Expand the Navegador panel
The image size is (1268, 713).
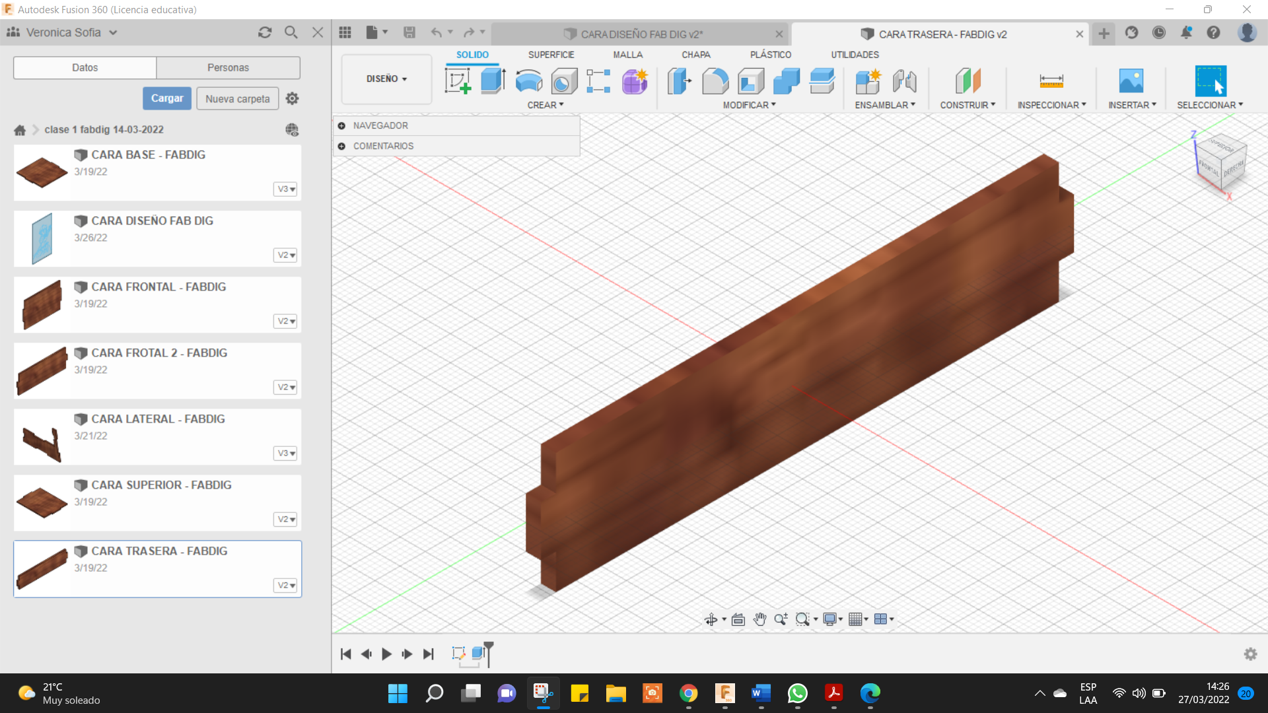(341, 125)
